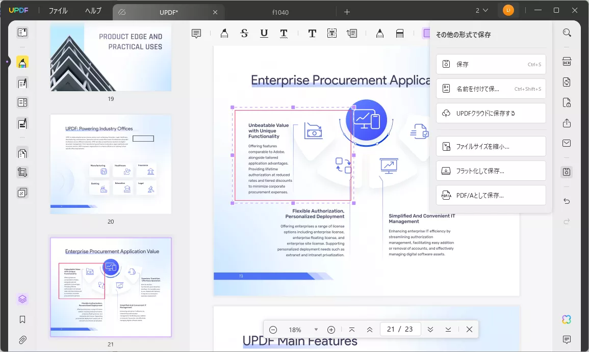Click the Search magnifier icon

point(567,33)
